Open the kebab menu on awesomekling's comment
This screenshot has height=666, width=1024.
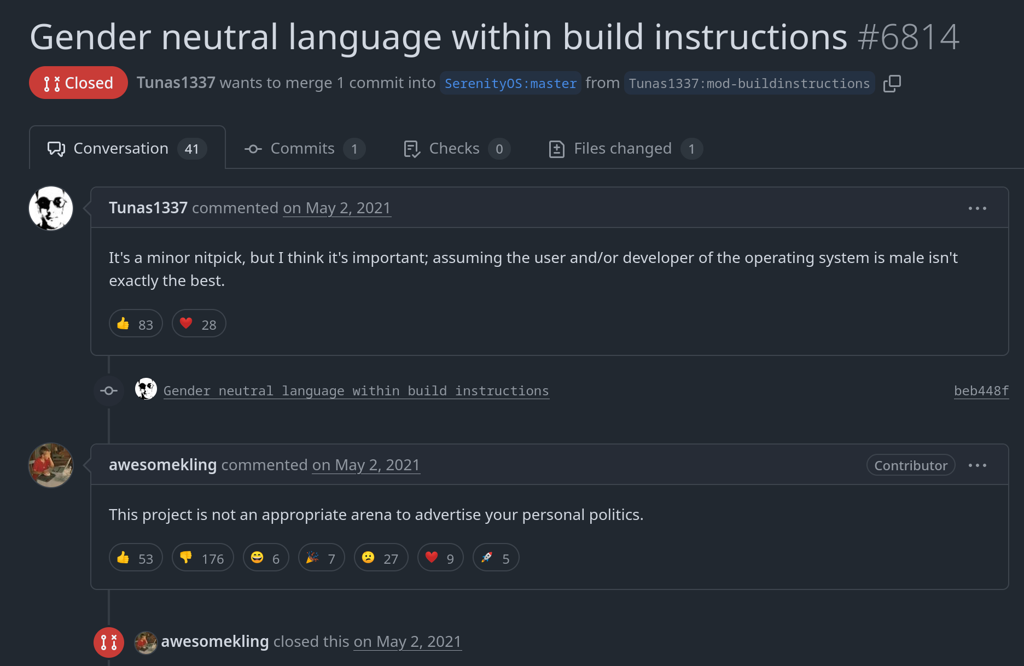[x=978, y=465]
